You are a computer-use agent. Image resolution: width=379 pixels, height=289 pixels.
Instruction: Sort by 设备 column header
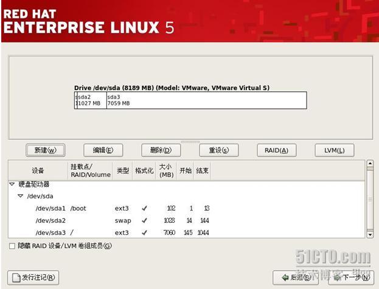coord(38,170)
